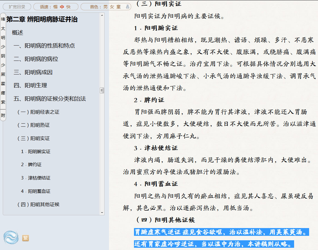This screenshot has width=318, height=250.
Task: Click the 扩宽目录 button to widen contents
Action: [x=17, y=7]
